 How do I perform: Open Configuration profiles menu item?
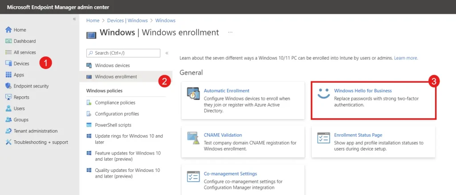[x=117, y=114]
